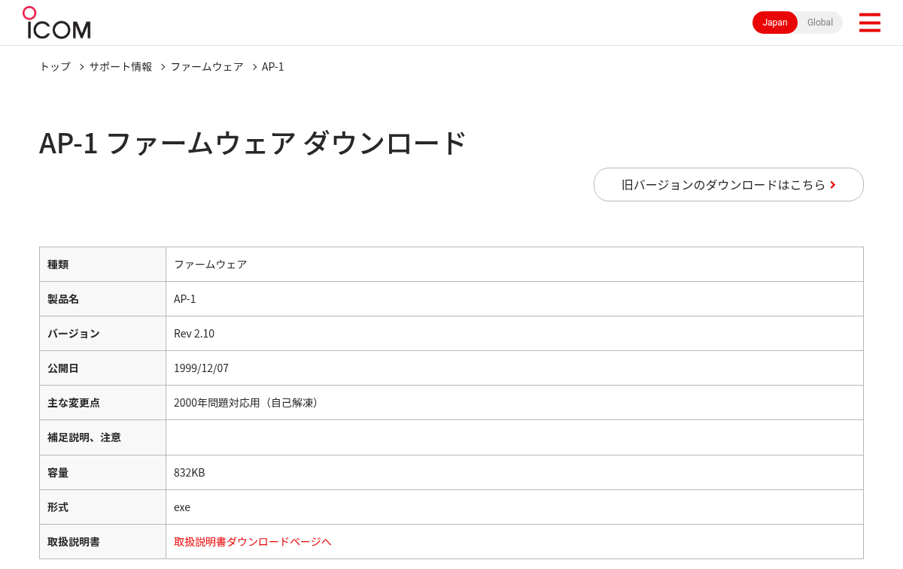The height and width of the screenshot is (569, 903).
Task: Click chevron before サポート情報 breadcrumb
Action: 81,67
